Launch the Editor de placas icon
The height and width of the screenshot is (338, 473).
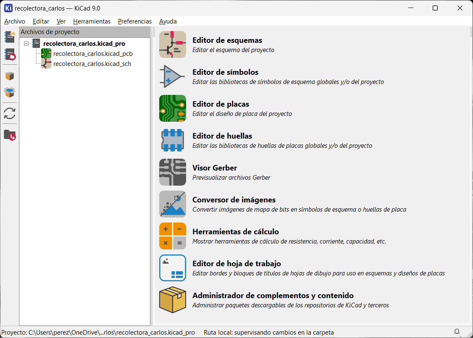[173, 108]
